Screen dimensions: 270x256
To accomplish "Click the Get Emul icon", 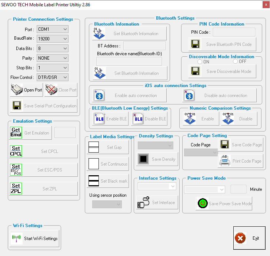I will [16, 133].
